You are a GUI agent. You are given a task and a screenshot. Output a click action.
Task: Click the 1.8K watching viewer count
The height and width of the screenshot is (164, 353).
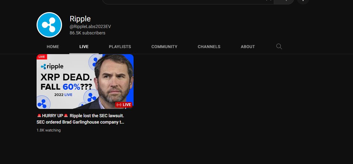pos(49,130)
